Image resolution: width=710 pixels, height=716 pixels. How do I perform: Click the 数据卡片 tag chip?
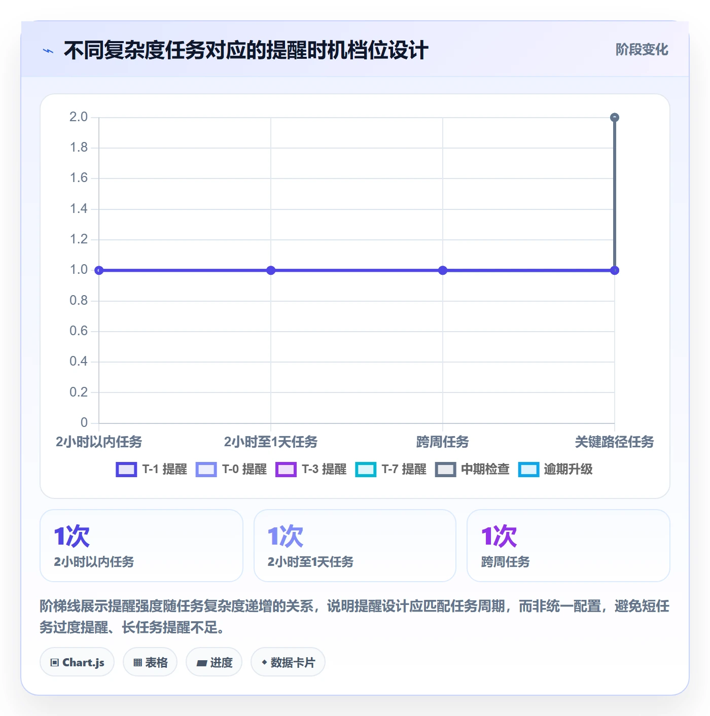[x=288, y=662]
